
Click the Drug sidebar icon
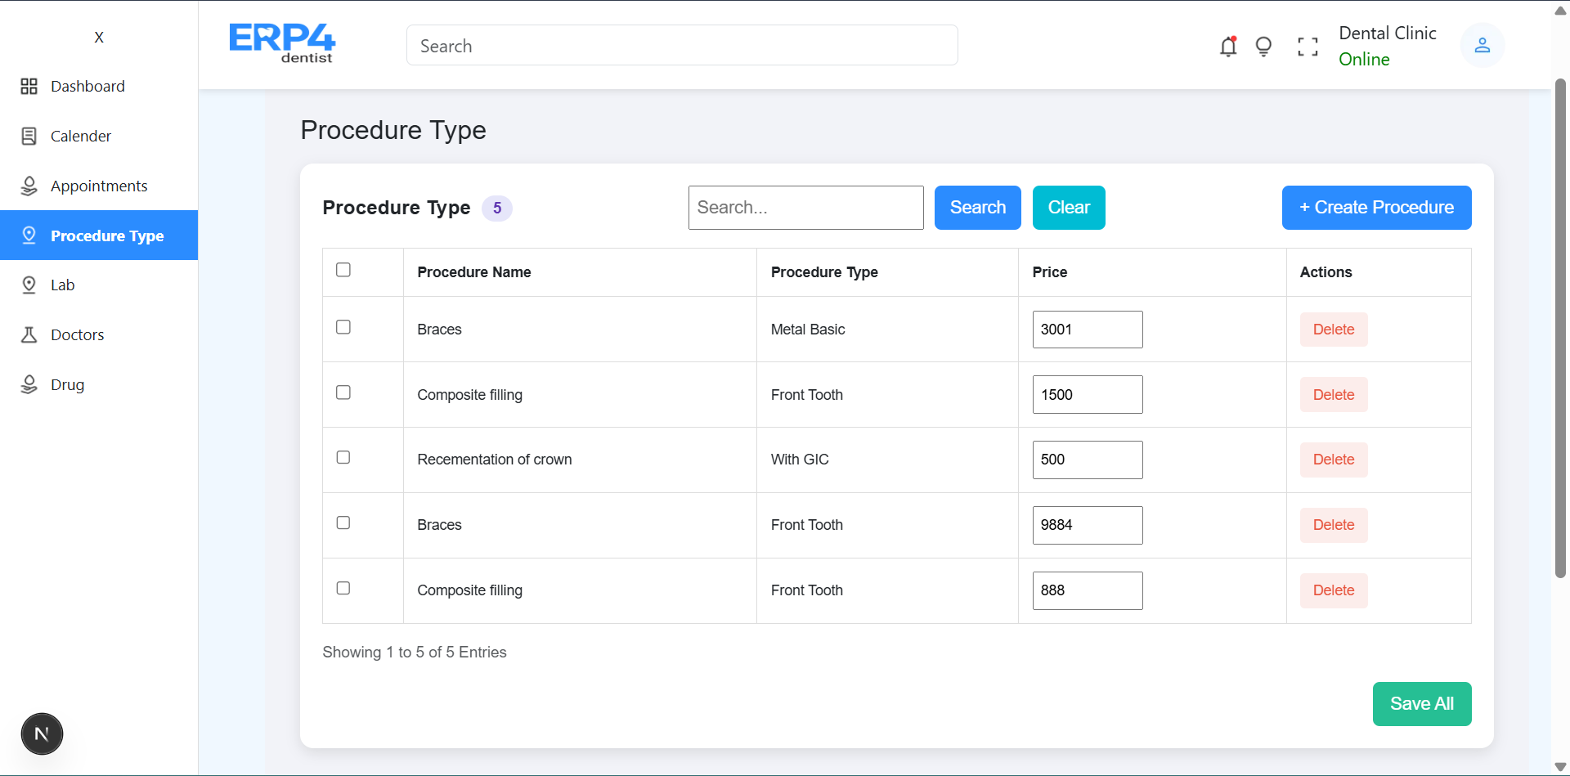(29, 385)
